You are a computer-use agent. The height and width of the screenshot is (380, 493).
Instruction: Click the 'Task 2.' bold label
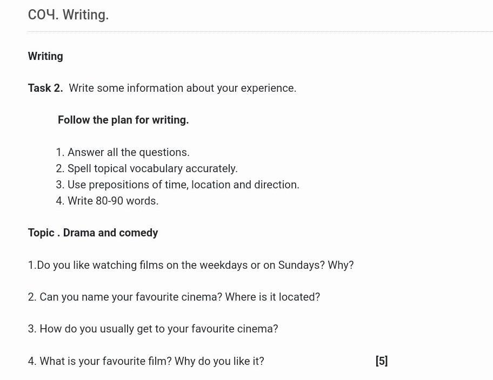point(45,88)
